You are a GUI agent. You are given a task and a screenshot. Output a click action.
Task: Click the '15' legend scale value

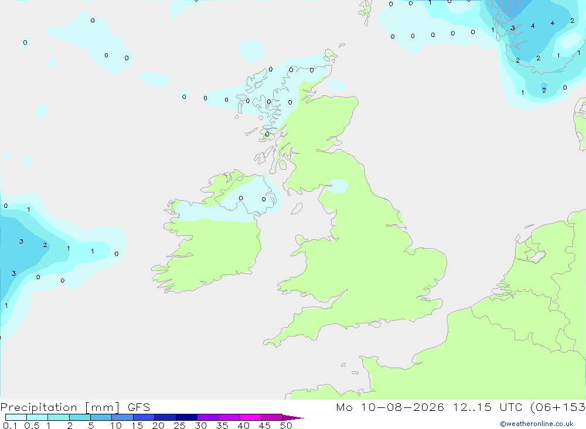(137, 425)
